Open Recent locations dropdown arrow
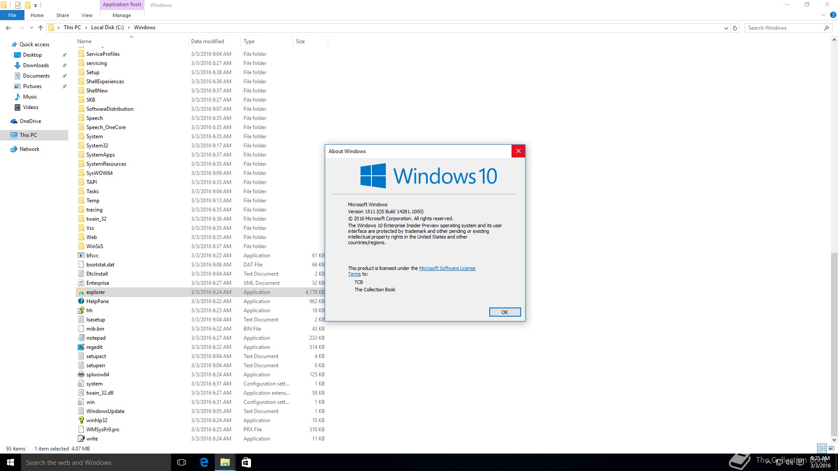This screenshot has width=838, height=471. coord(31,28)
